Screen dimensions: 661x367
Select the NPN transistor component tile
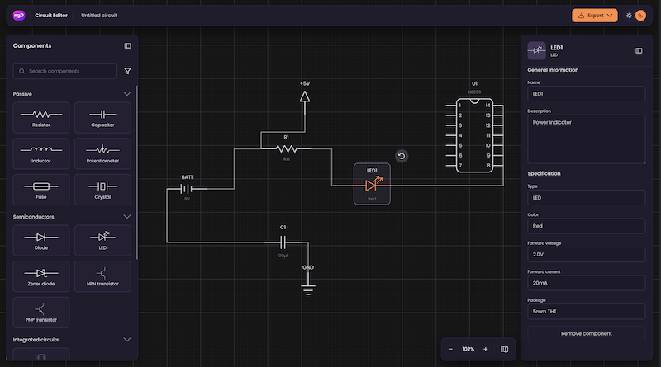(102, 276)
